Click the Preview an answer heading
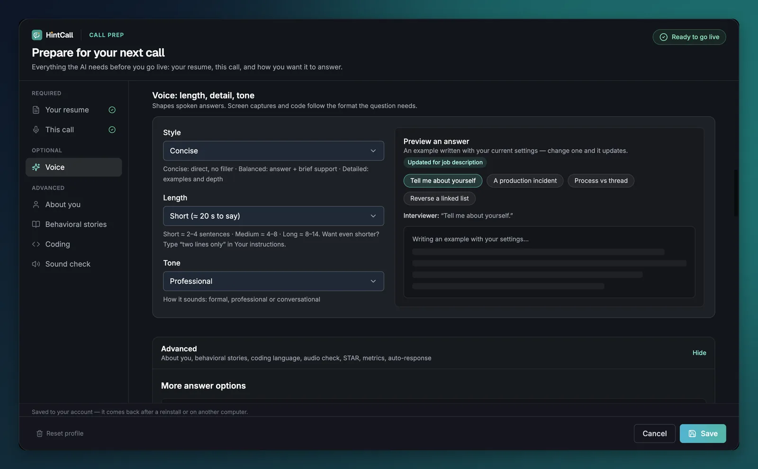The width and height of the screenshot is (758, 469). pos(436,141)
